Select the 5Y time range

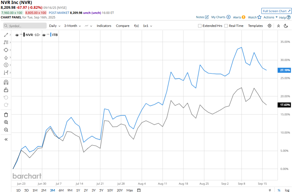coord(101,190)
